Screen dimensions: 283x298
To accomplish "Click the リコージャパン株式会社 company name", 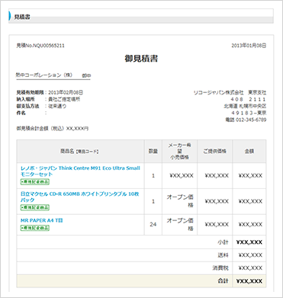I will coord(218,92).
